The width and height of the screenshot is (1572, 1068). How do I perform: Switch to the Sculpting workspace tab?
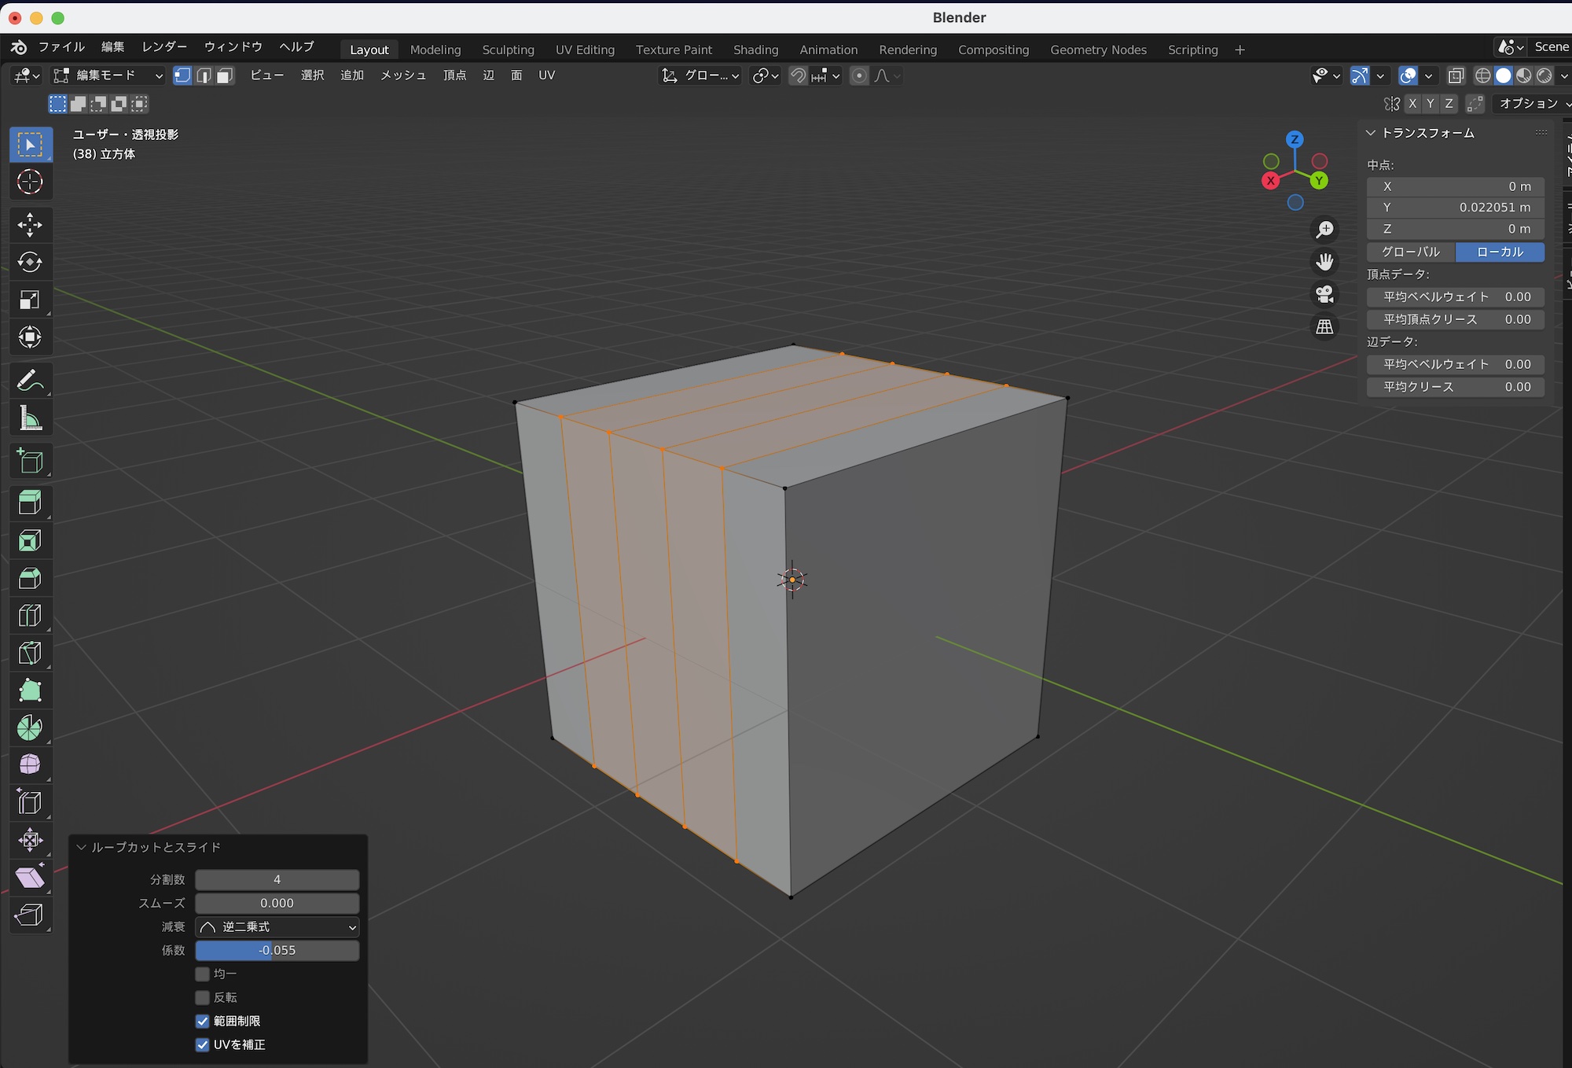point(508,50)
